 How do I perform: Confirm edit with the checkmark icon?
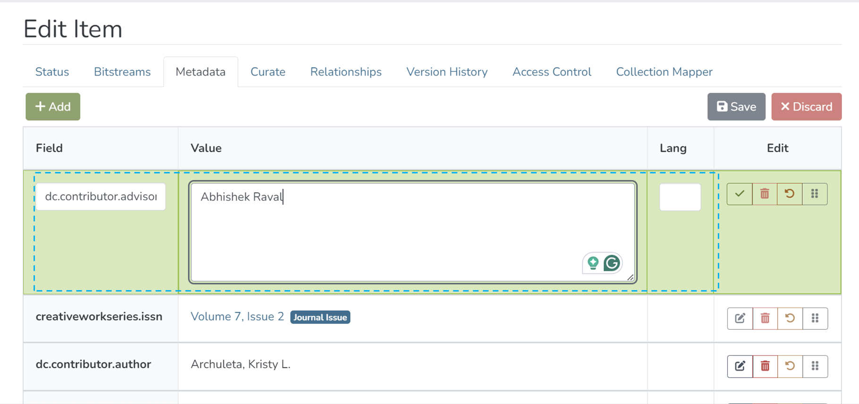click(x=740, y=194)
